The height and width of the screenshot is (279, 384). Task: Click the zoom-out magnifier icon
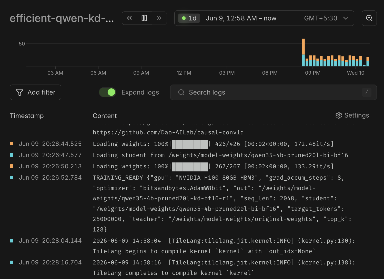point(369,18)
